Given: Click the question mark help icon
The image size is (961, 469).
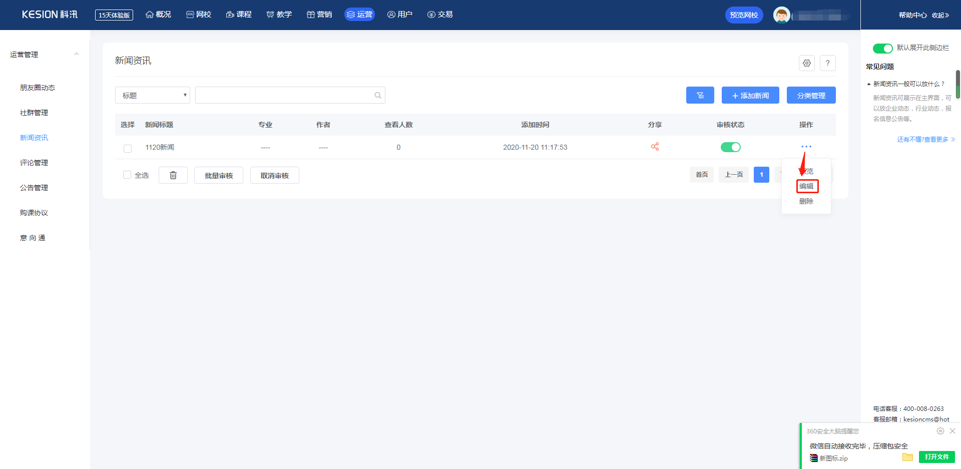Looking at the screenshot, I should tap(828, 63).
